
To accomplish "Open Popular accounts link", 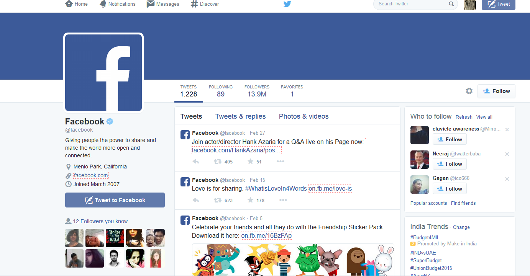I will 428,203.
